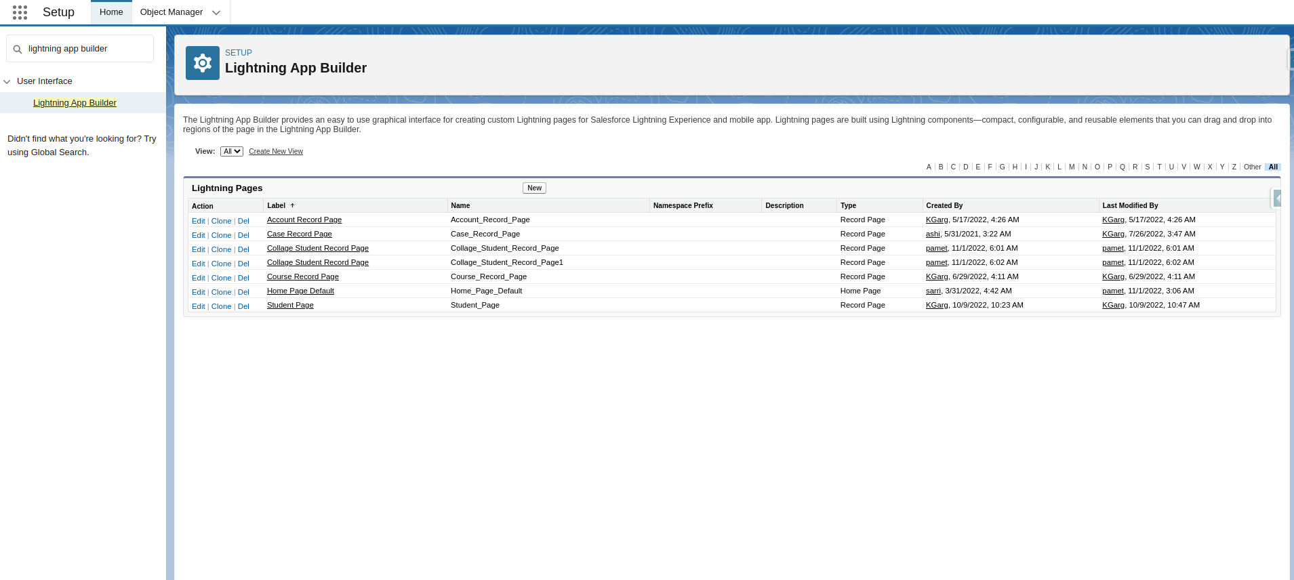
Task: Open the Course Record Page label link
Action: pyautogui.click(x=303, y=276)
